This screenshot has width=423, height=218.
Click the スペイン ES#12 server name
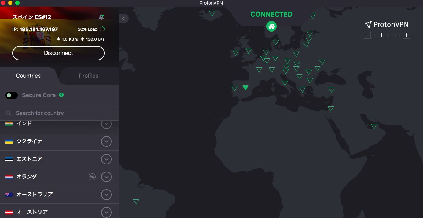click(x=32, y=17)
